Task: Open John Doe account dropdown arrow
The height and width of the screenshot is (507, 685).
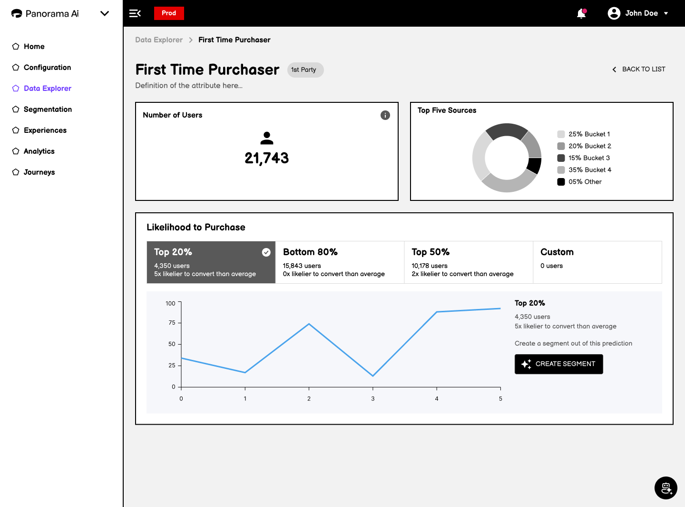Action: [666, 13]
